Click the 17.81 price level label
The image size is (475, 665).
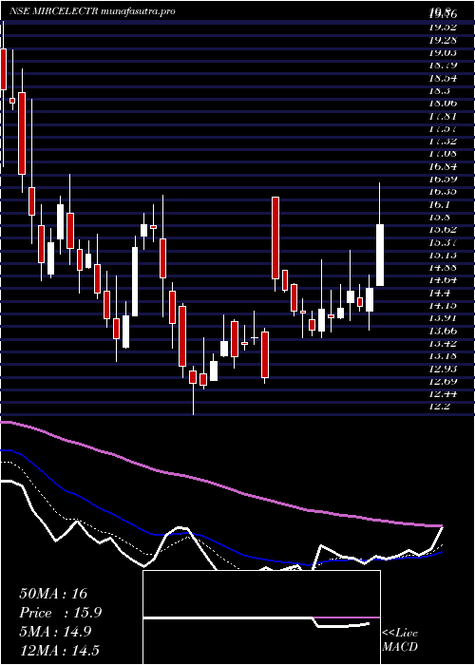443,116
